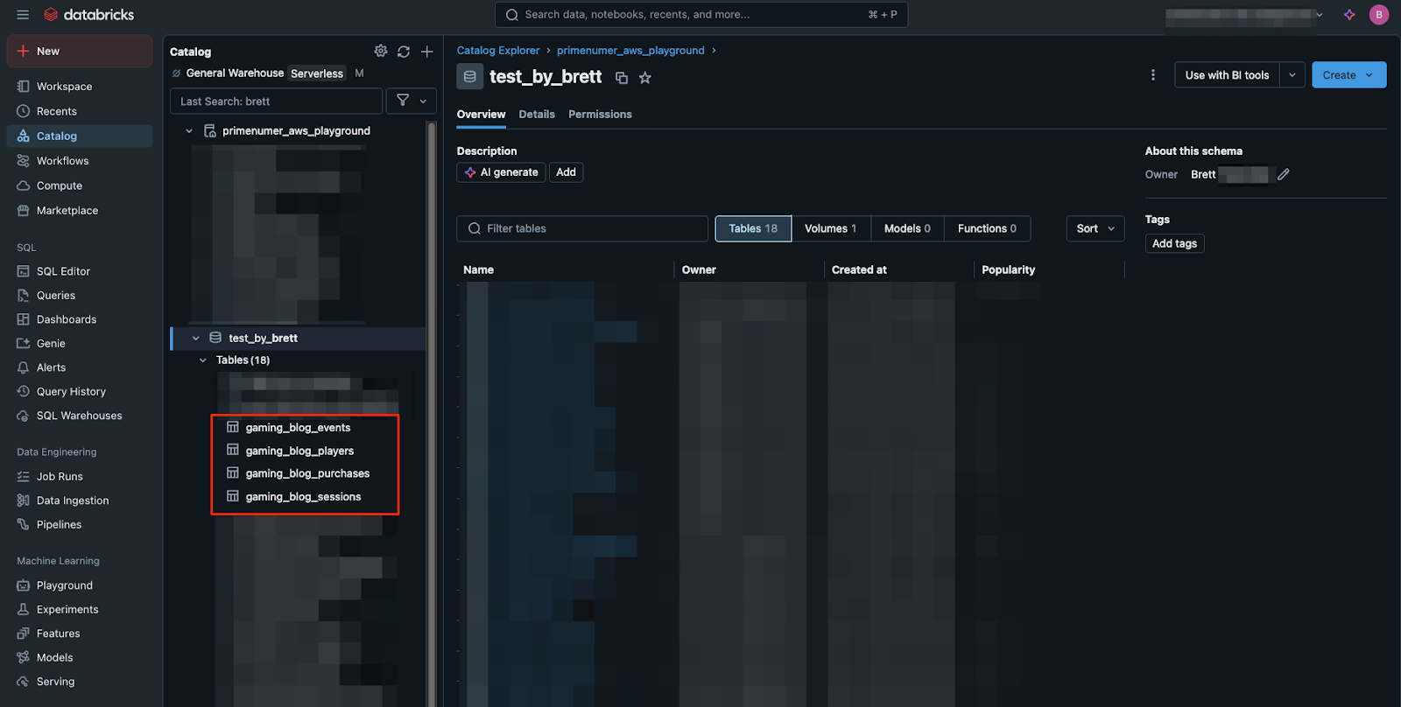Screen dimensions: 1401x707
Task: Open Experiments in the sidebar
Action: pyautogui.click(x=80, y=610)
